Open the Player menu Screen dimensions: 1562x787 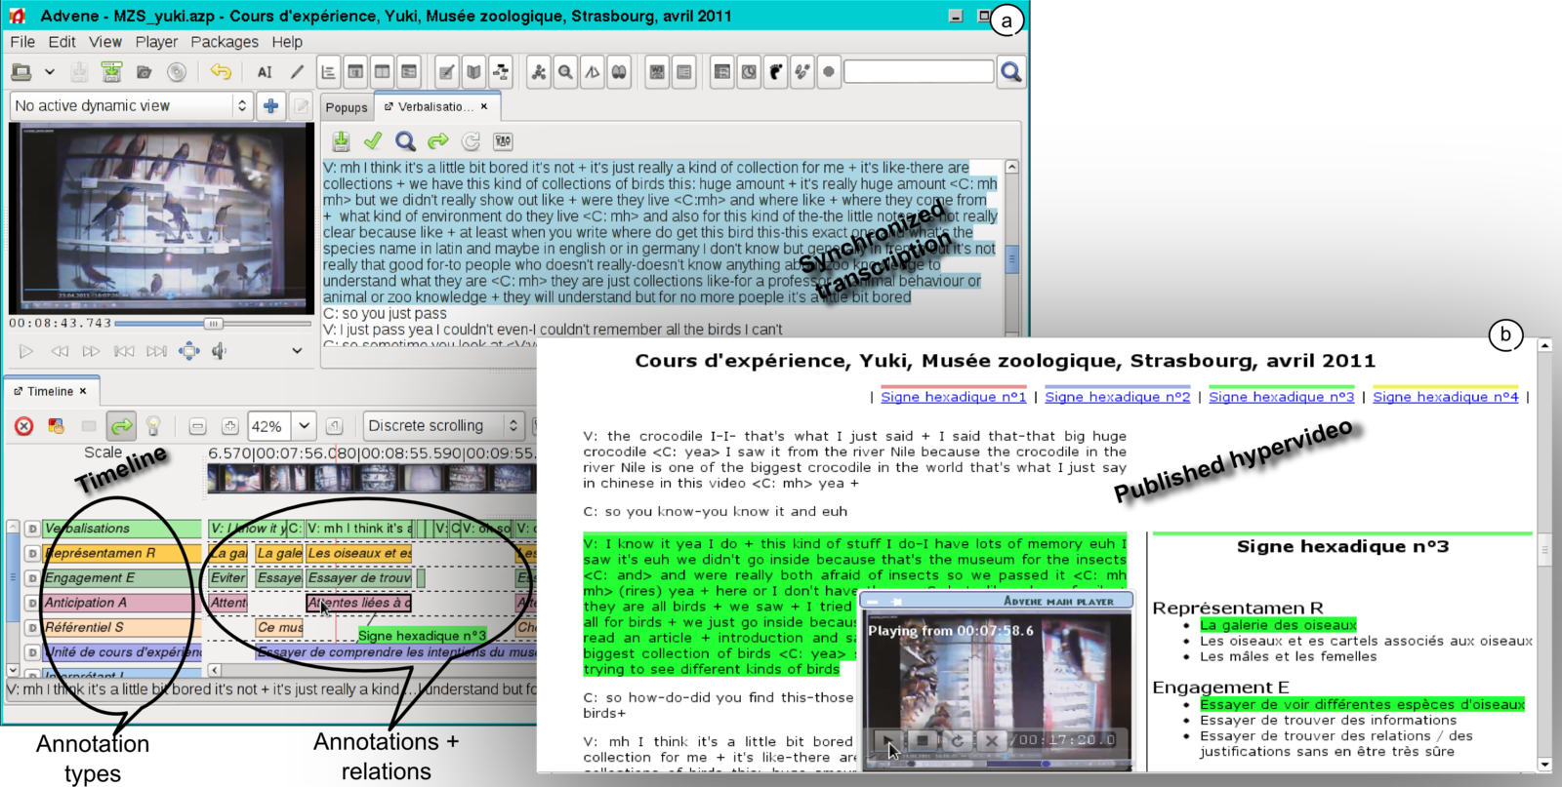[156, 42]
